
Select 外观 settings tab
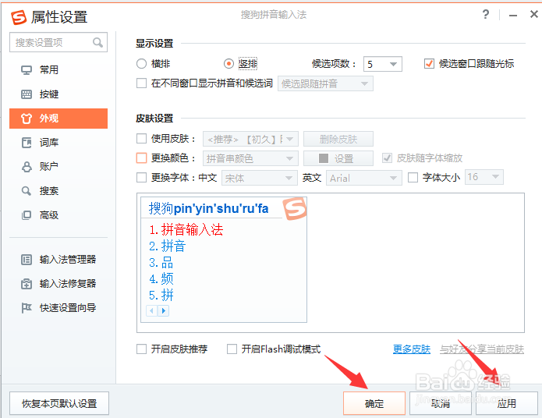click(58, 119)
